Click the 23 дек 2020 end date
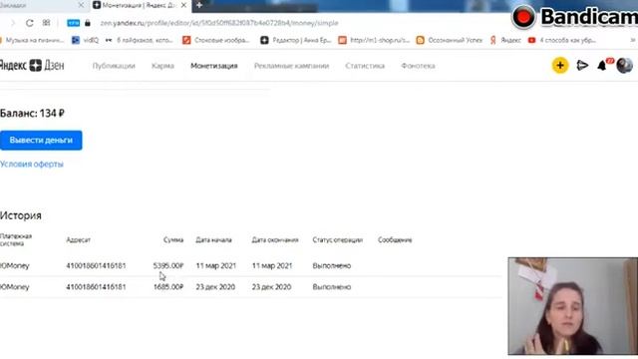 click(x=271, y=287)
